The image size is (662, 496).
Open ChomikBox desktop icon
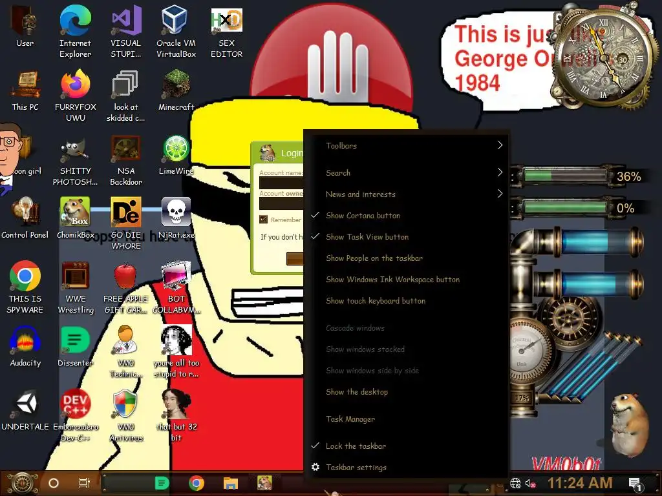[76, 218]
